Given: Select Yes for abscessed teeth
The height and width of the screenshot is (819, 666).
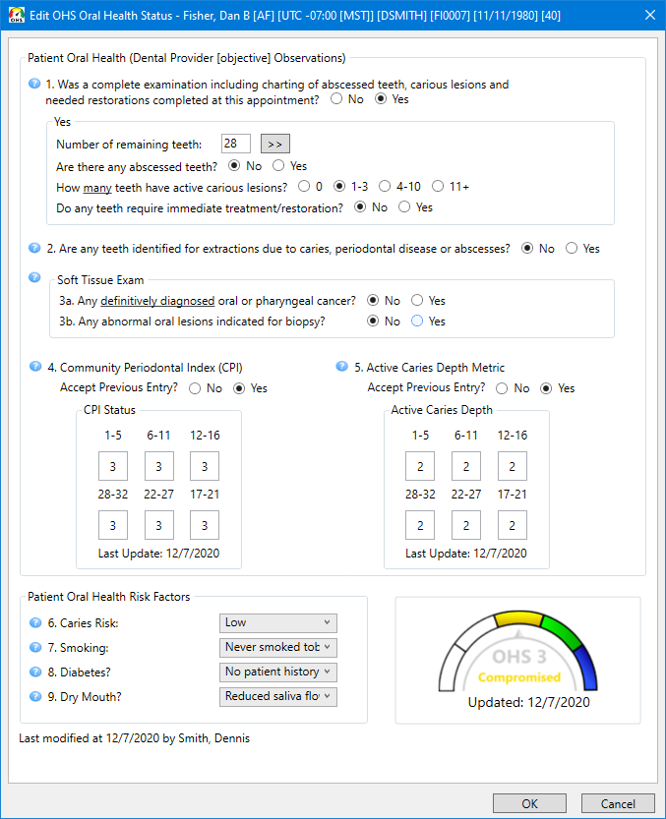Looking at the screenshot, I should [279, 166].
